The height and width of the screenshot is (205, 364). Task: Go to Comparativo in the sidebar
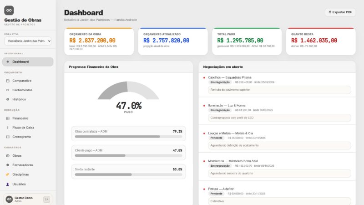coord(28,81)
